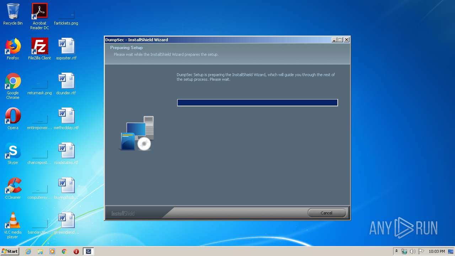The image size is (455, 256).
Task: Click the Start button
Action: point(10,251)
